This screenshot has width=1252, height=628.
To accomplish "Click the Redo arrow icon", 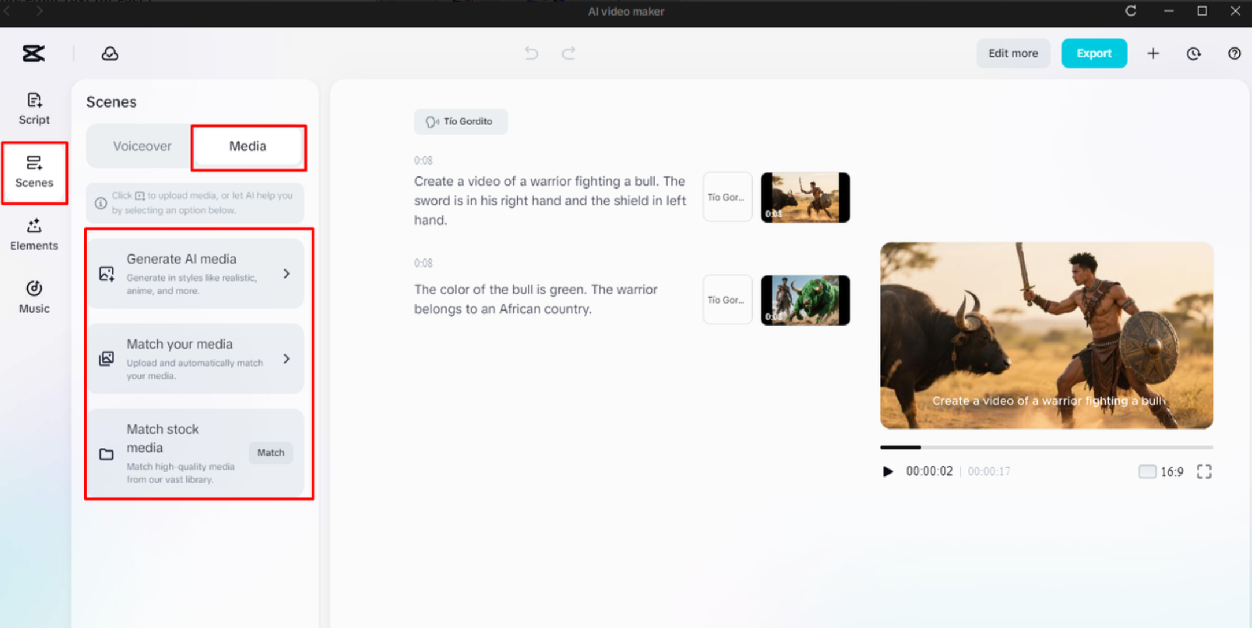I will coord(568,53).
